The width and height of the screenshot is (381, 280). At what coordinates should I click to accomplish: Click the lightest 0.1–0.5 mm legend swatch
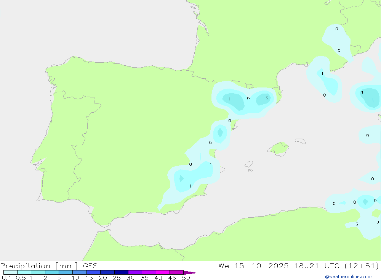pos(10,272)
